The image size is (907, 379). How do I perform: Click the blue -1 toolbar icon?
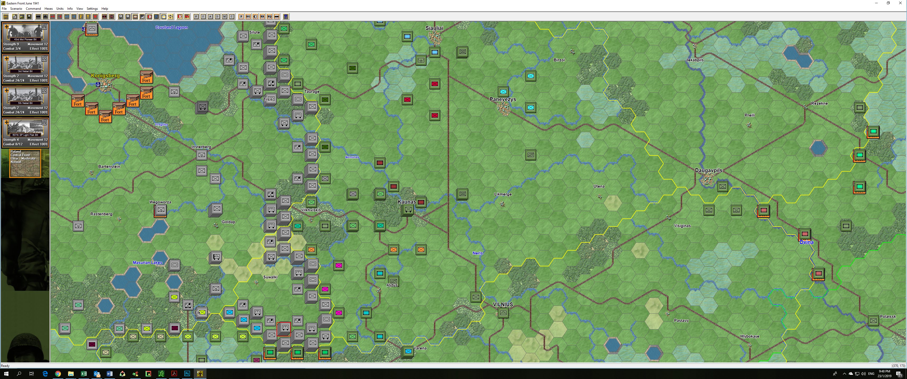pyautogui.click(x=74, y=17)
